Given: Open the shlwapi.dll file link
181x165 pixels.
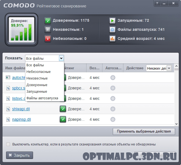Looking at the screenshot, I should coord(21,109).
